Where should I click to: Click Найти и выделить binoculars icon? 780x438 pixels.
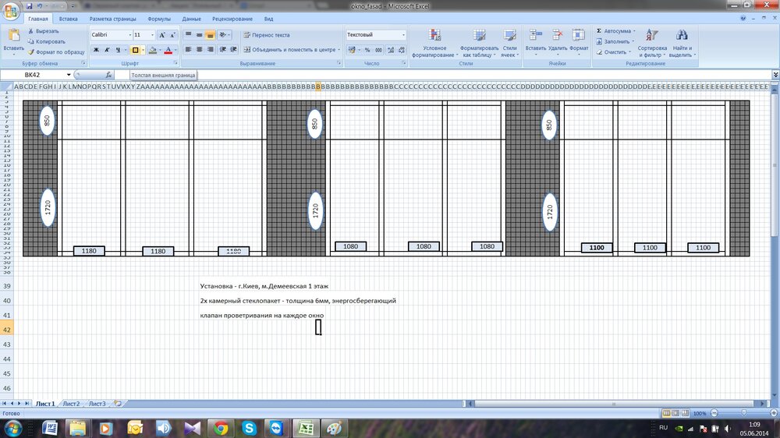click(681, 36)
